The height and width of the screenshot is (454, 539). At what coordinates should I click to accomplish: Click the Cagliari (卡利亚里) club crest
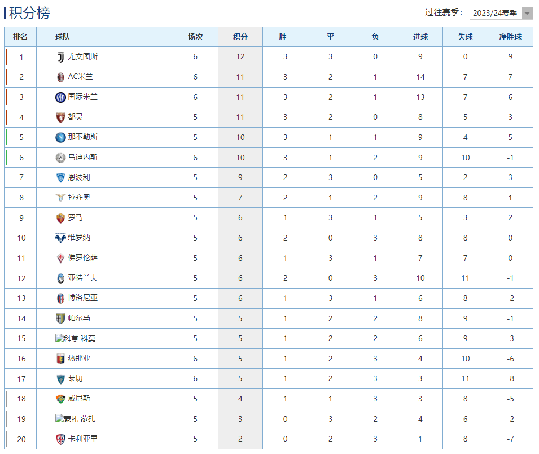tap(60, 439)
